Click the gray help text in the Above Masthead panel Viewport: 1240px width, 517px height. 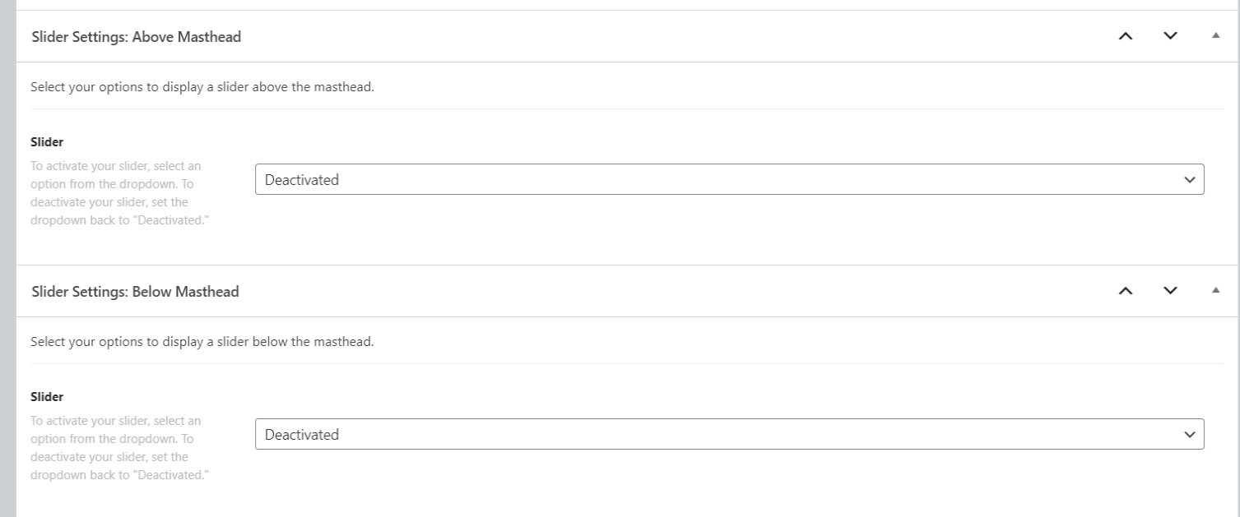[118, 193]
